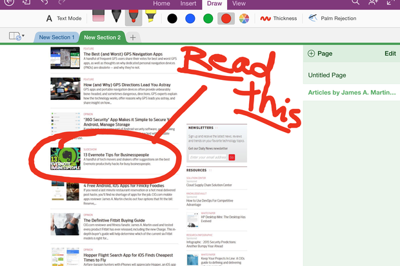
Task: Select the red marker tool
Action: click(134, 17)
